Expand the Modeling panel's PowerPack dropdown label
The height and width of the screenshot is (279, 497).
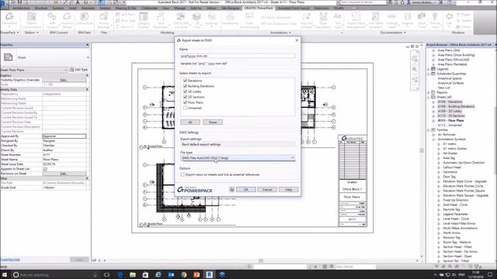pos(9,33)
